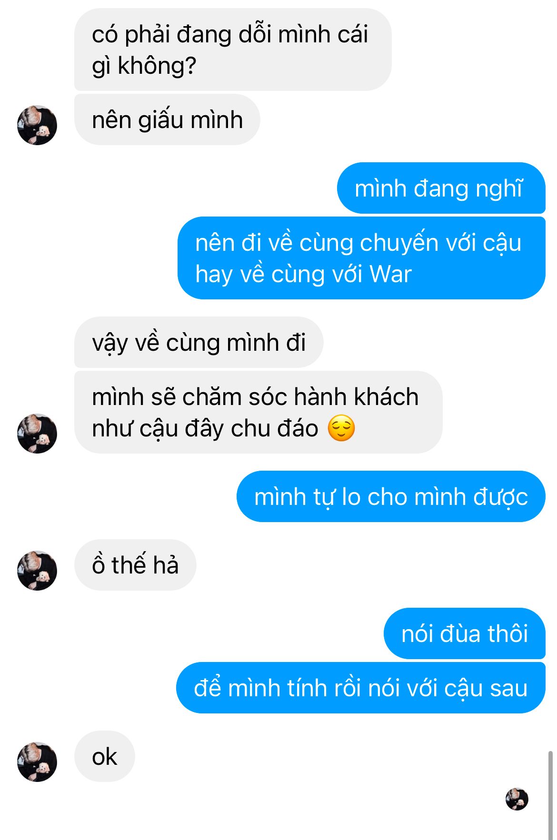
Task: Select the message mentioning "về cùng với War"
Action: [x=361, y=258]
